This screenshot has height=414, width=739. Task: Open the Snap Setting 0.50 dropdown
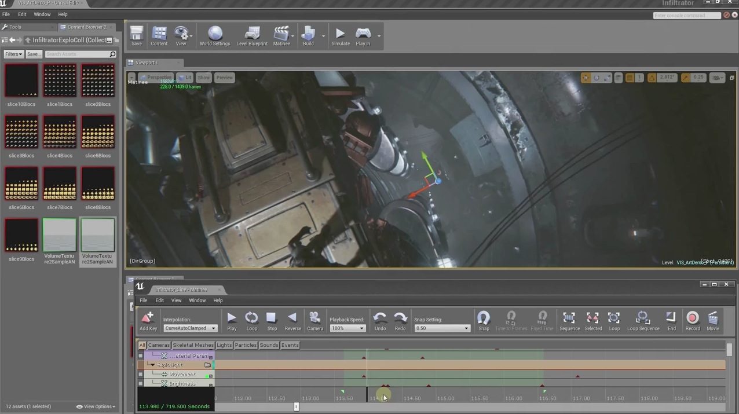coord(442,328)
